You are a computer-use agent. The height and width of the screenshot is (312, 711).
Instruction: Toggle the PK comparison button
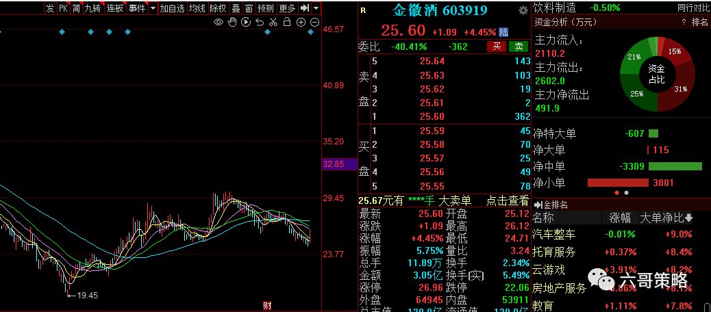(64, 8)
